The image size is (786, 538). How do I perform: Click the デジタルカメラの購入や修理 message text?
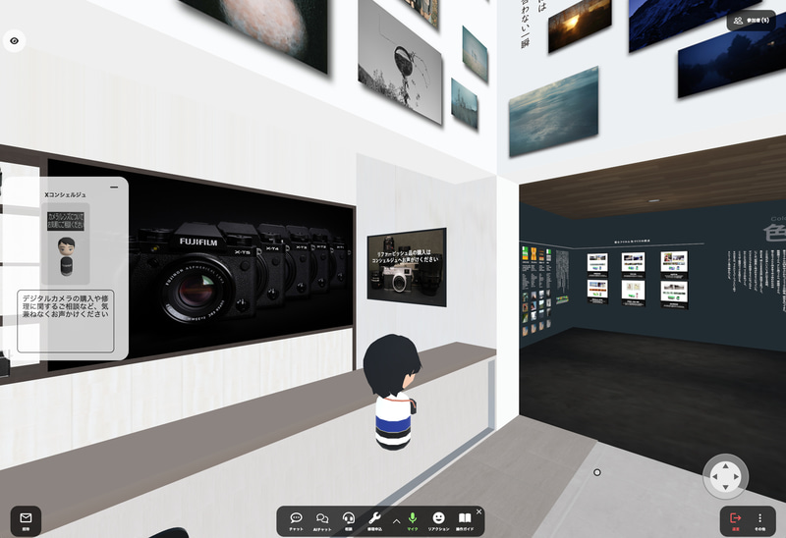click(66, 306)
